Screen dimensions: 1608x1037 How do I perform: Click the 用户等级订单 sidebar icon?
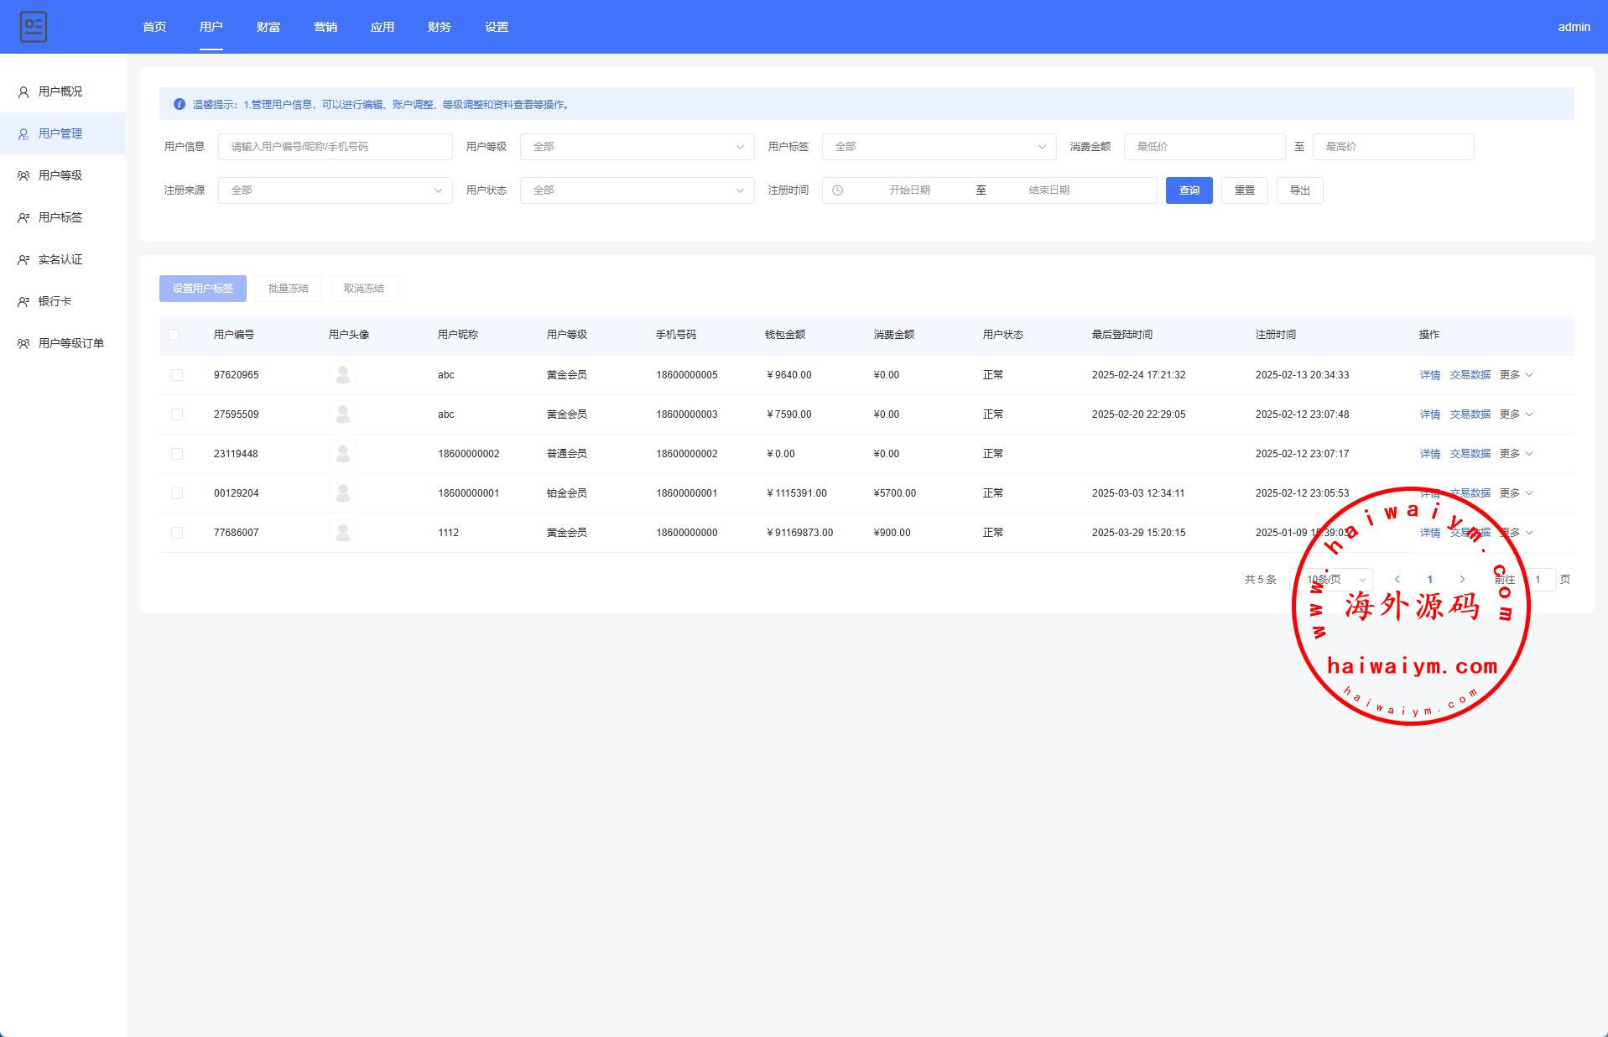coord(23,344)
